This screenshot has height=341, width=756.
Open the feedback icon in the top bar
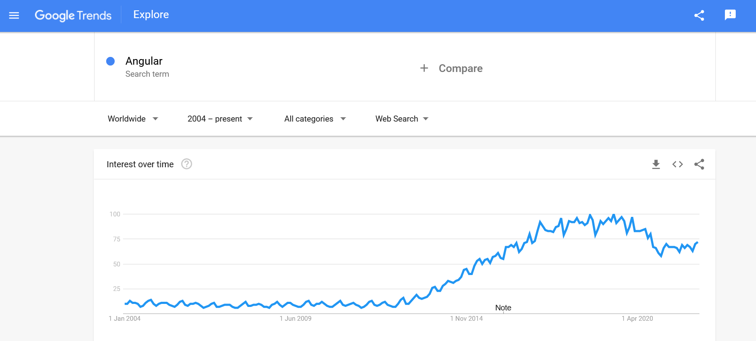click(x=730, y=15)
